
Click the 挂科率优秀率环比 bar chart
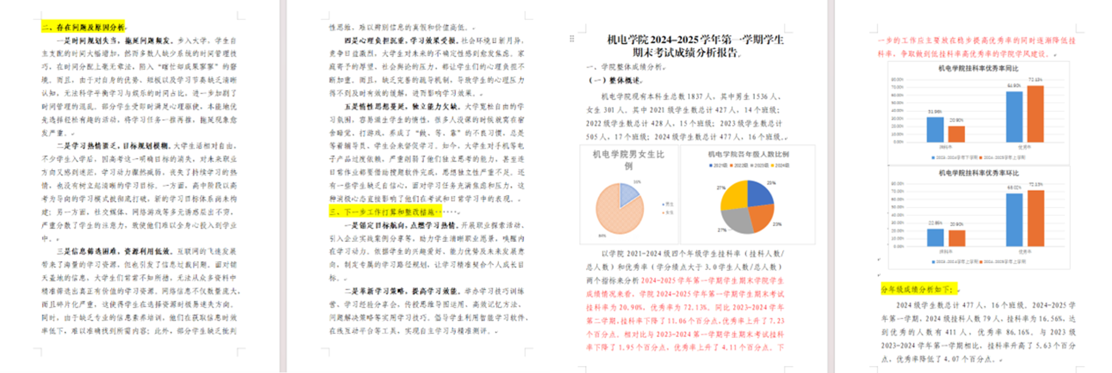tap(978, 218)
